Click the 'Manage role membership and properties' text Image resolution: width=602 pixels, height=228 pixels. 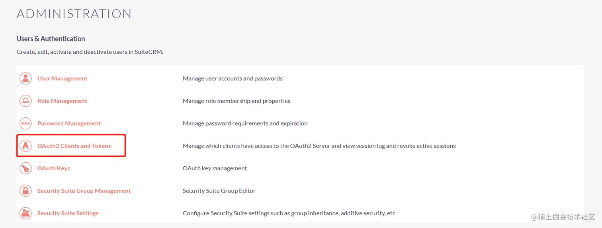(236, 101)
